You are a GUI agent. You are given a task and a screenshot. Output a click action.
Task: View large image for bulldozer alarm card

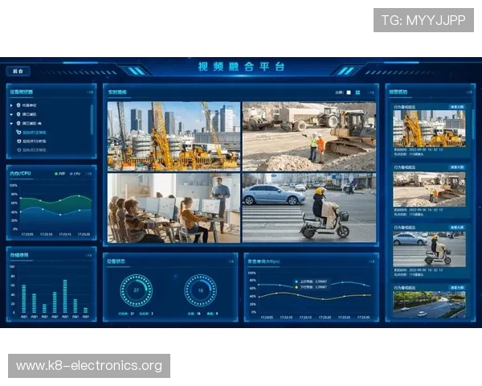coord(457,167)
